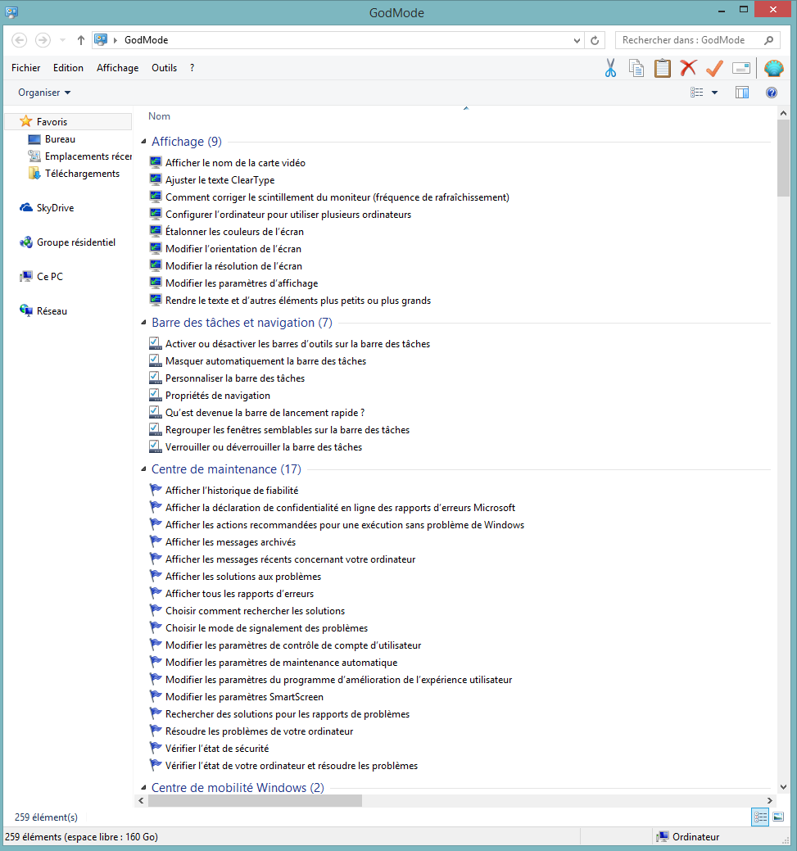Screen dimensions: 797x851
Task: Switch to large thumbnails view in status bar
Action: tap(778, 817)
